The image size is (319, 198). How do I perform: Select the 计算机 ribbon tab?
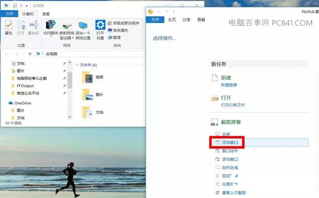tap(28, 14)
